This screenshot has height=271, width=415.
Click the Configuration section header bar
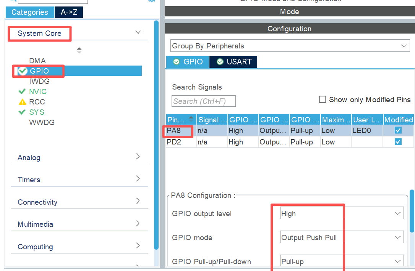290,29
